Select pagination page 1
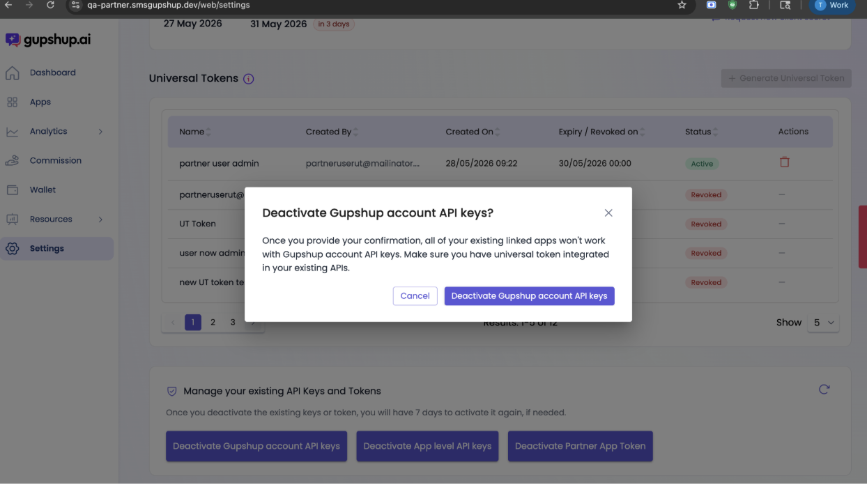 pyautogui.click(x=193, y=323)
